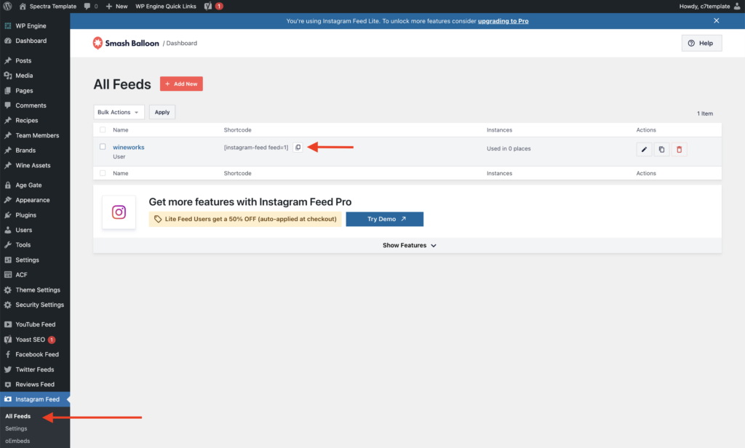
Task: Open Comments in sidebar
Action: (x=35, y=105)
